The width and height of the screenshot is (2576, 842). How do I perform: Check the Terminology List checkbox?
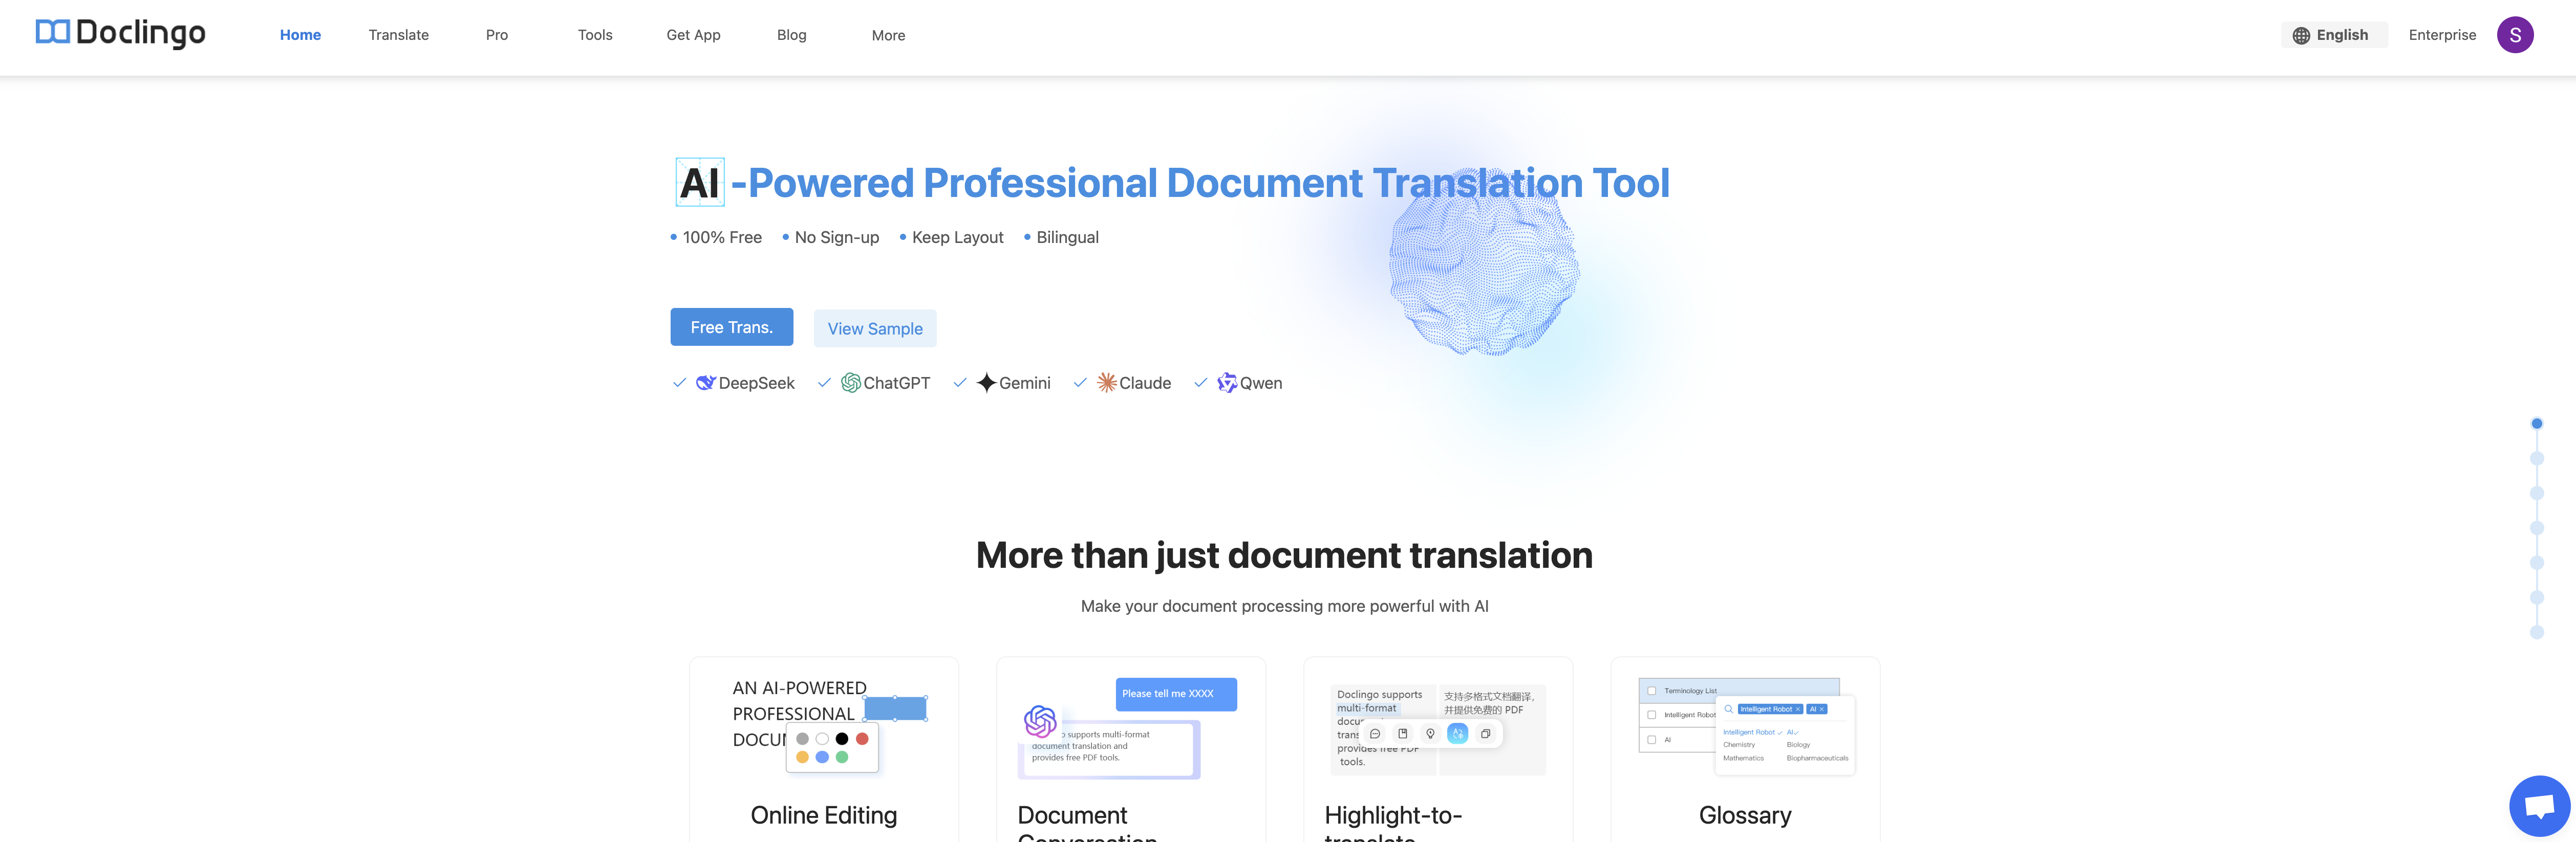point(1652,691)
